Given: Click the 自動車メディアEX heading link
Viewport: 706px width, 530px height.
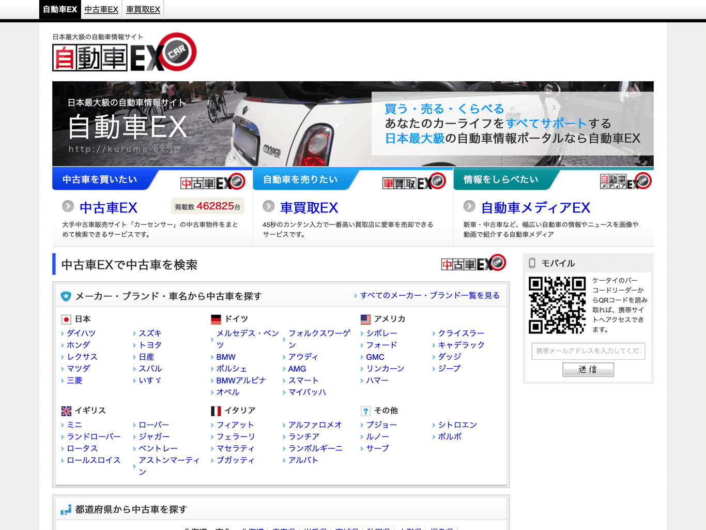Looking at the screenshot, I should 535,208.
